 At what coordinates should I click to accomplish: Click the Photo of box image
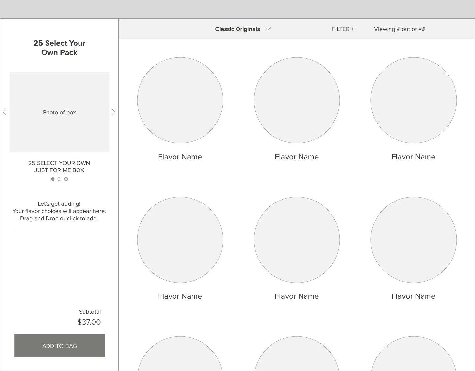click(x=59, y=112)
